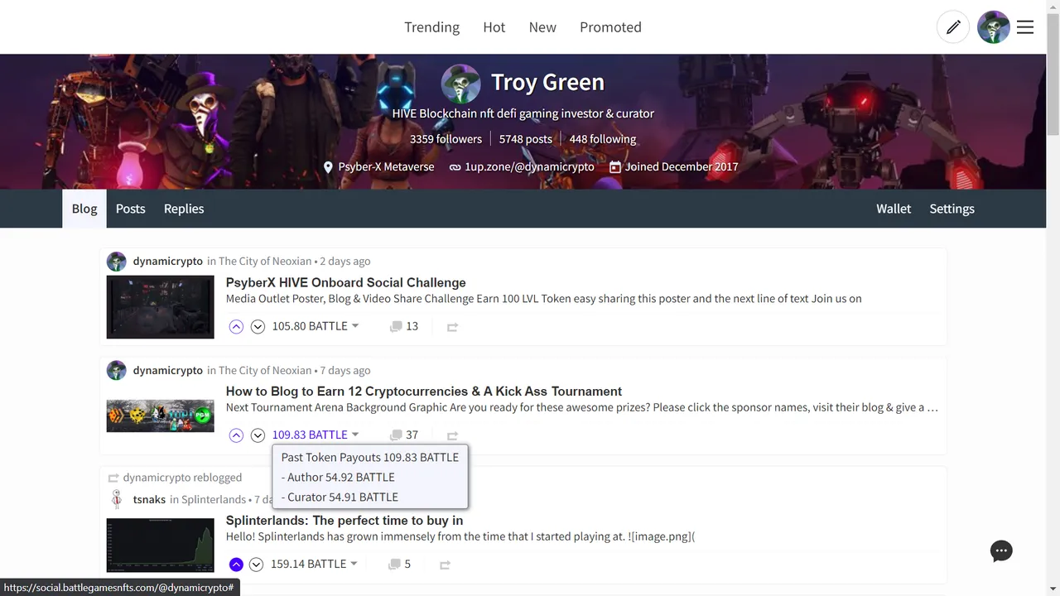Downvote the PsyberX HIVE Onboard post
The width and height of the screenshot is (1060, 596).
point(258,327)
